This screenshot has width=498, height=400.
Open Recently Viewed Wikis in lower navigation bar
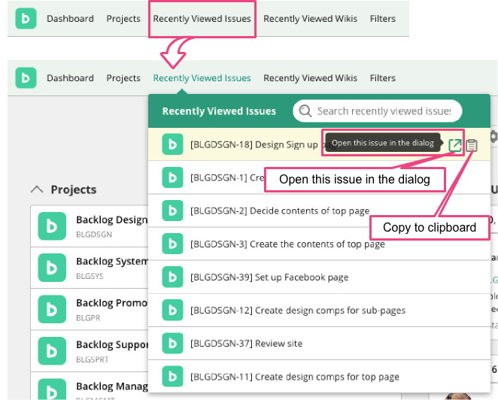click(x=310, y=78)
